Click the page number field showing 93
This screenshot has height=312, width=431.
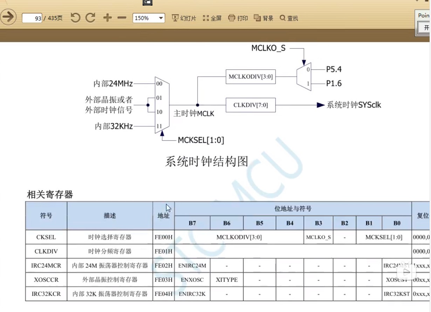(32, 18)
